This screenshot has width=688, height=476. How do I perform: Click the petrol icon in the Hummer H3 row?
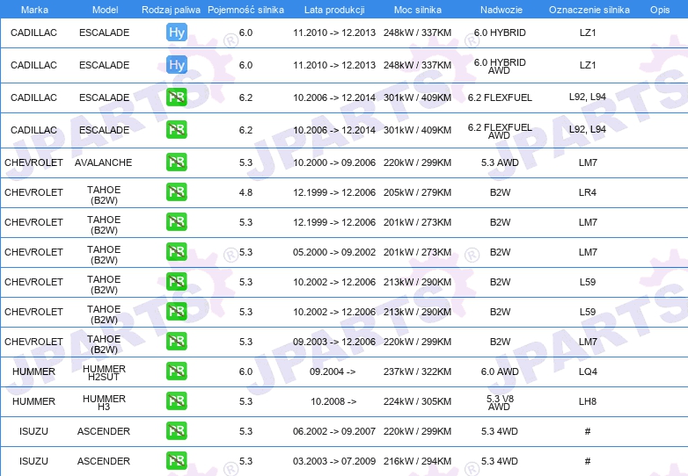tap(177, 401)
